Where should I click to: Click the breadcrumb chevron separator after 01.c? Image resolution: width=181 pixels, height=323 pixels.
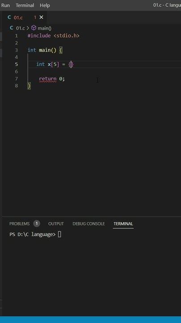coord(28,28)
